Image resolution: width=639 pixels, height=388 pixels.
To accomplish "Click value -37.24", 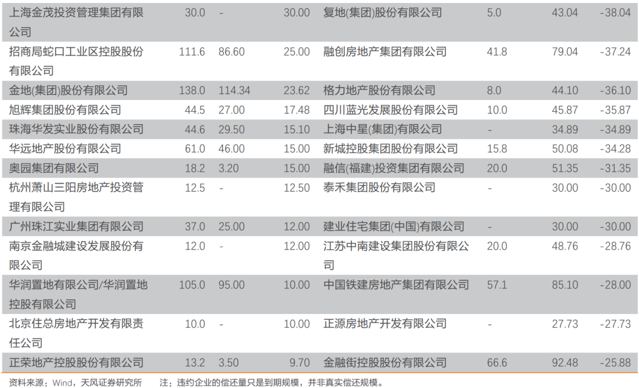I will pos(615,52).
